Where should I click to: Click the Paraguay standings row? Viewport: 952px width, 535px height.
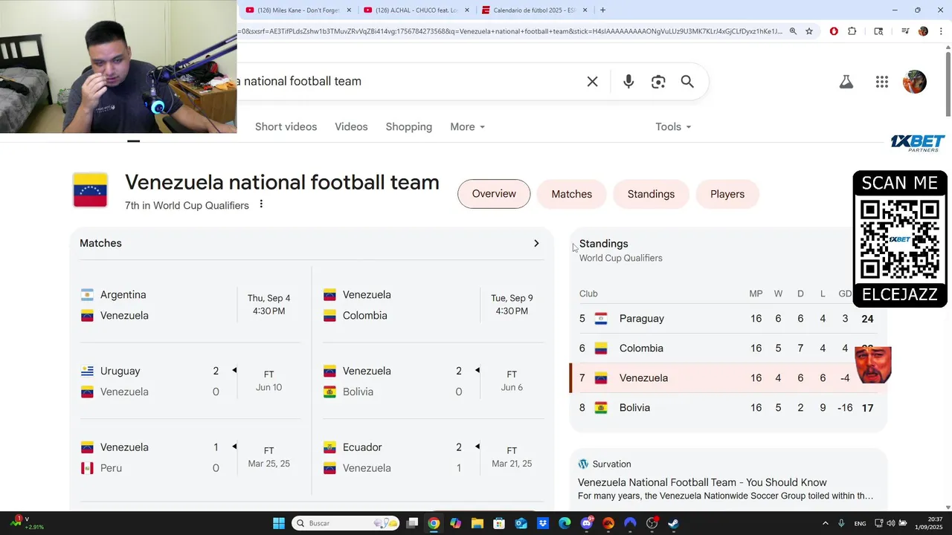click(x=728, y=319)
